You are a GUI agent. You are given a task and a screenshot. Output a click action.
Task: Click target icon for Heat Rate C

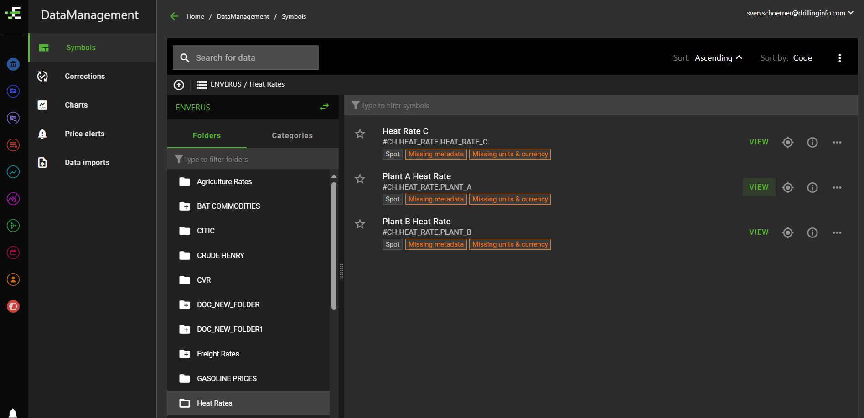(787, 142)
